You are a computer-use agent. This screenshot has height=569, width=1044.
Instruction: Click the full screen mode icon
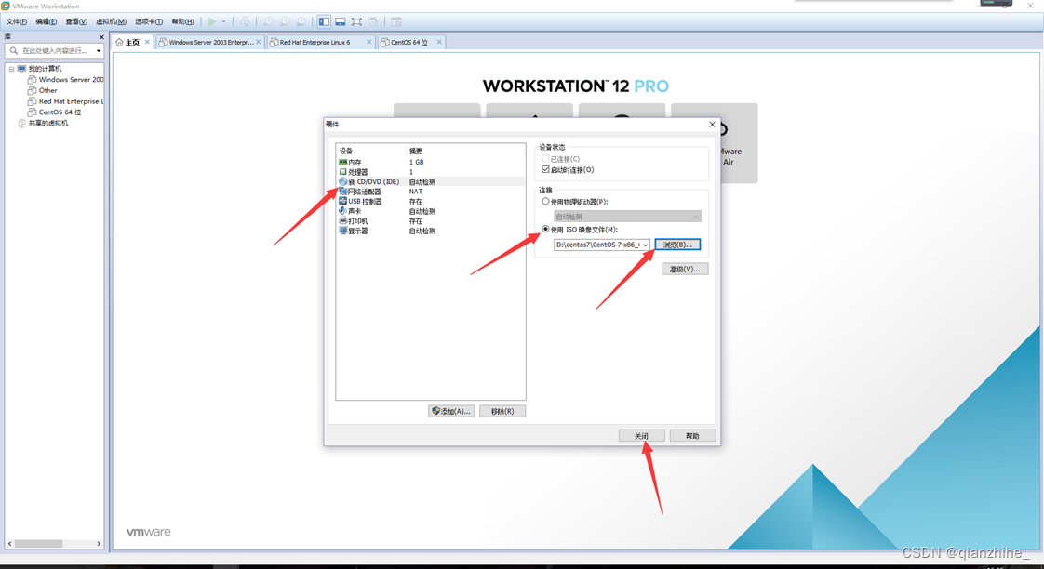click(357, 22)
